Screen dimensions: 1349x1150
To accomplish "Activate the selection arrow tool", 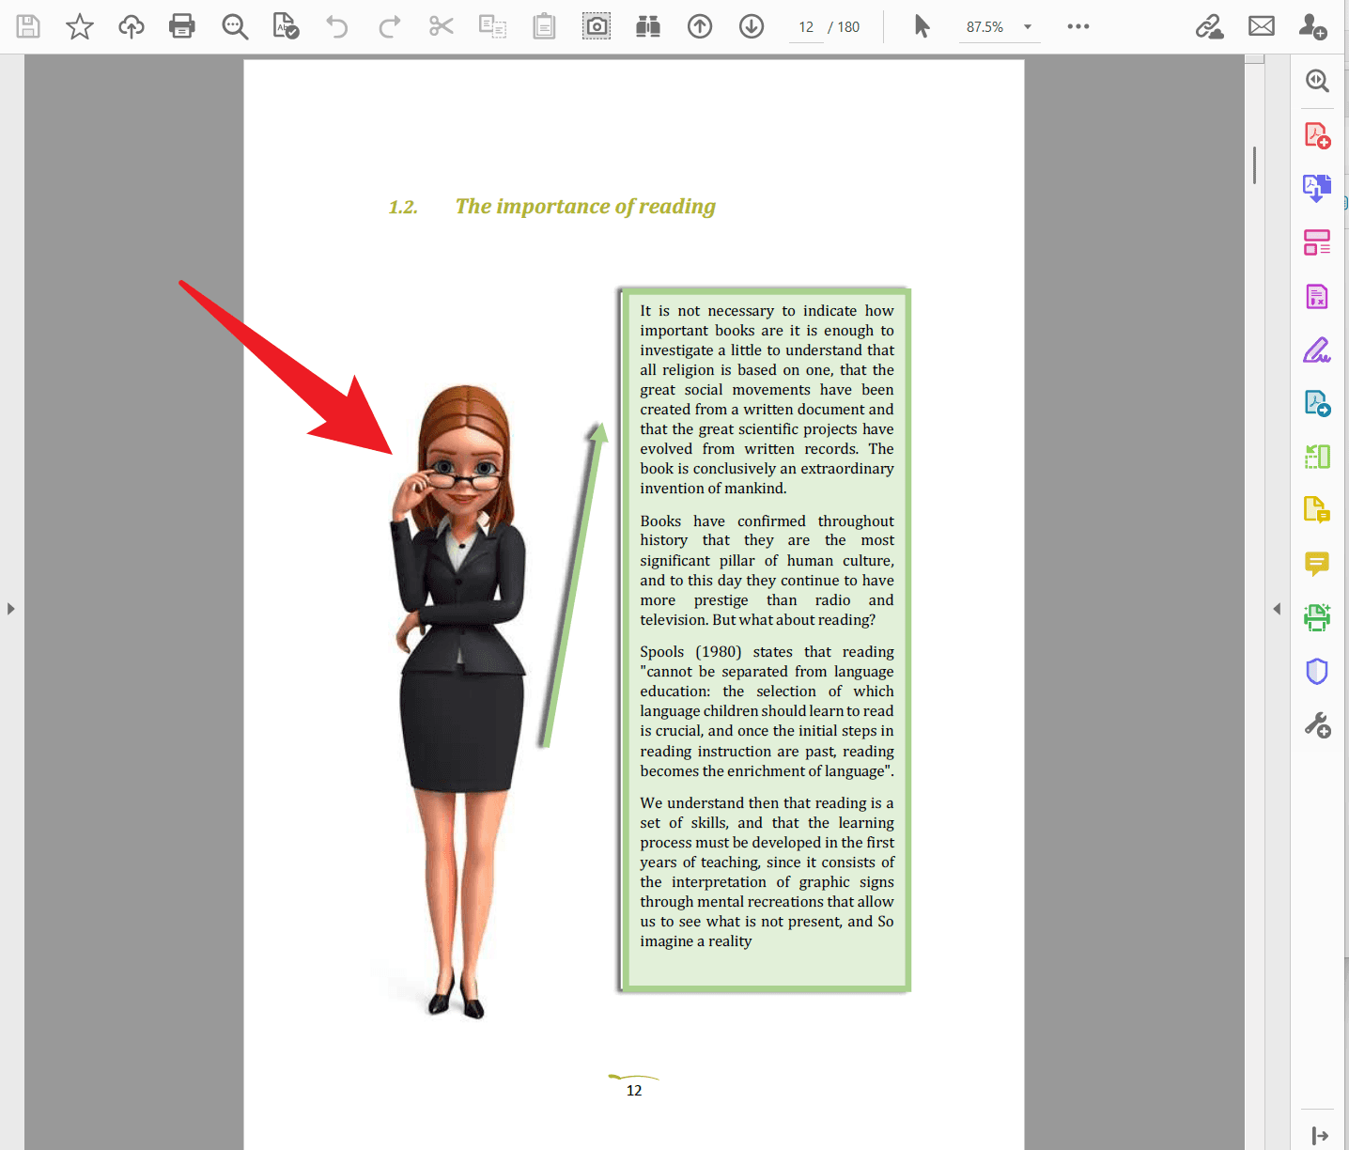I will [x=923, y=26].
